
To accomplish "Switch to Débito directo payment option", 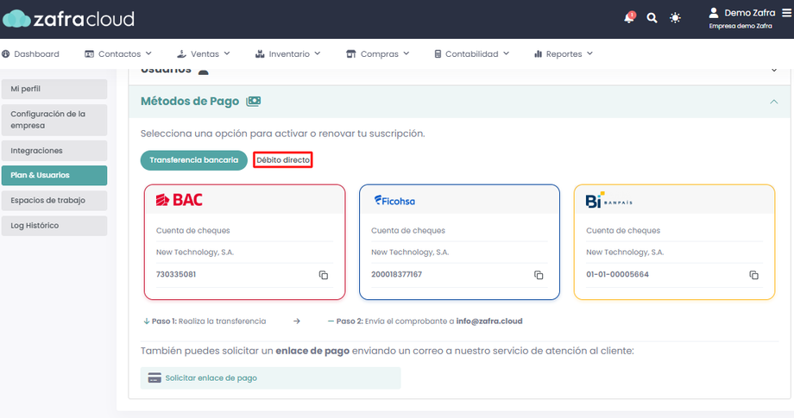I will coord(282,160).
